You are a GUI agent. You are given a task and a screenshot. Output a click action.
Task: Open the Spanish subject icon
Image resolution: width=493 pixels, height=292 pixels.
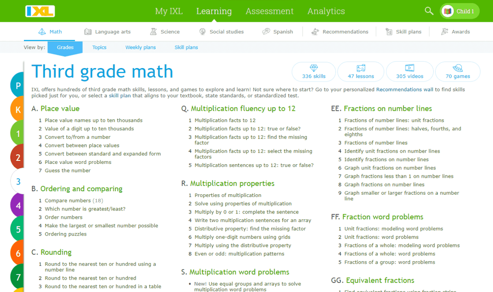(x=267, y=31)
